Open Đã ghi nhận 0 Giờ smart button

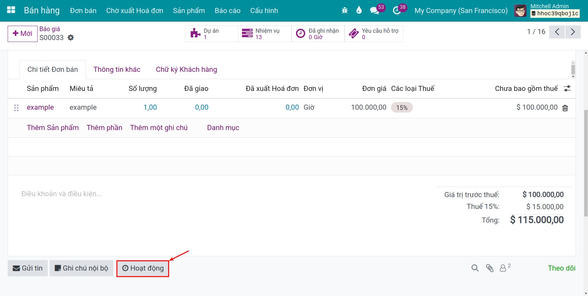pyautogui.click(x=318, y=34)
